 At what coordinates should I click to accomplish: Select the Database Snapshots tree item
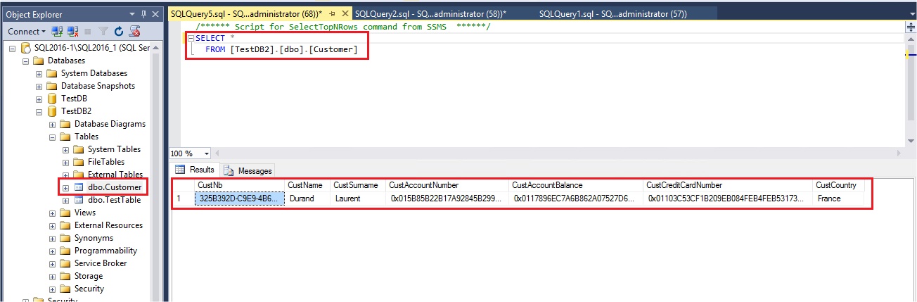(98, 86)
